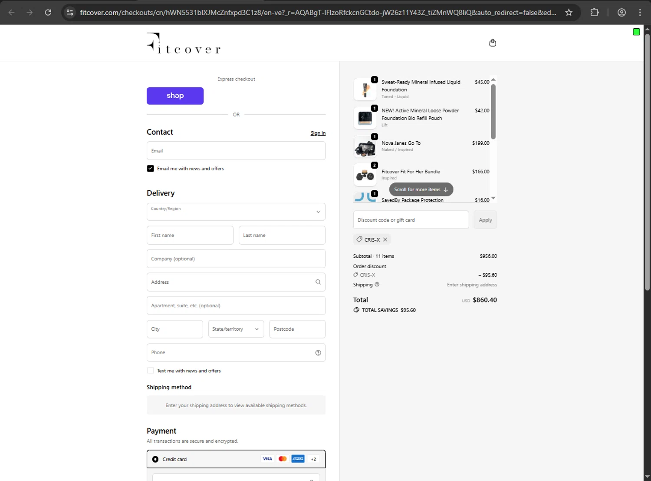
Task: Open the shopping bag cart icon
Action: (493, 43)
